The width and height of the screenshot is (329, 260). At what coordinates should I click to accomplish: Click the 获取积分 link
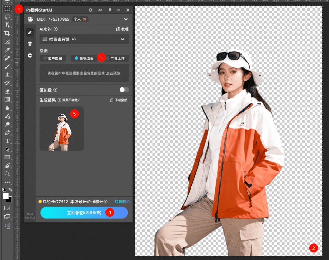[x=122, y=202]
